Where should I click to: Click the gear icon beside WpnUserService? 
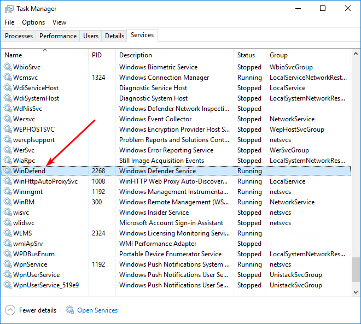(8, 275)
